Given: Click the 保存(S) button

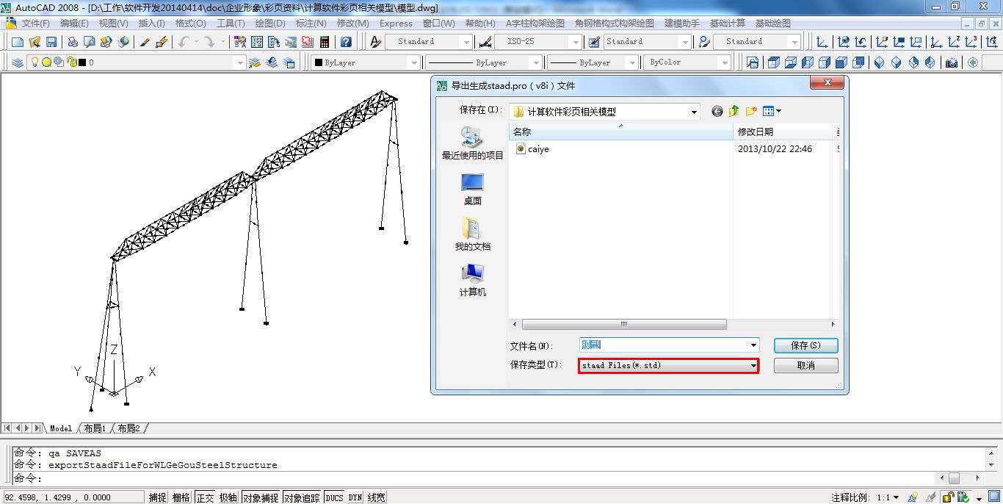Looking at the screenshot, I should [x=805, y=345].
